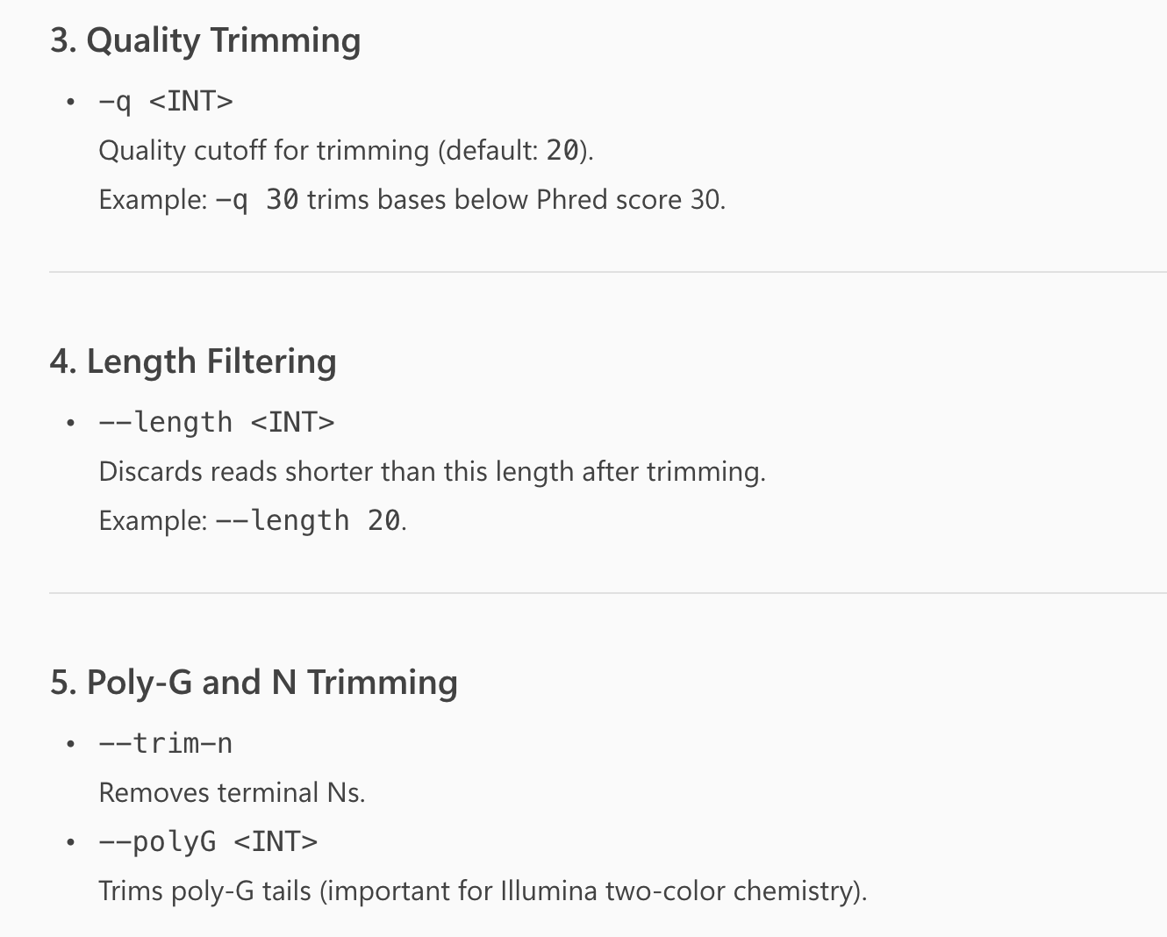Click the "-q 30" example code
The width and height of the screenshot is (1167, 937).
(257, 200)
